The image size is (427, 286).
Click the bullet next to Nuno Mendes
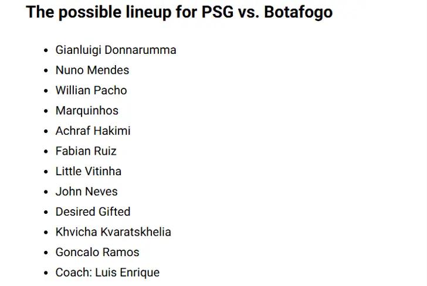(x=46, y=71)
